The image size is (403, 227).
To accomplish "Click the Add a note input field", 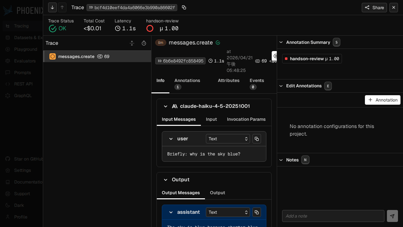I will [333, 216].
